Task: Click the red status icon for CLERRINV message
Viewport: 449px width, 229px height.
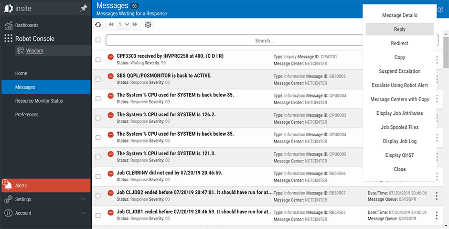Action: 111,173
